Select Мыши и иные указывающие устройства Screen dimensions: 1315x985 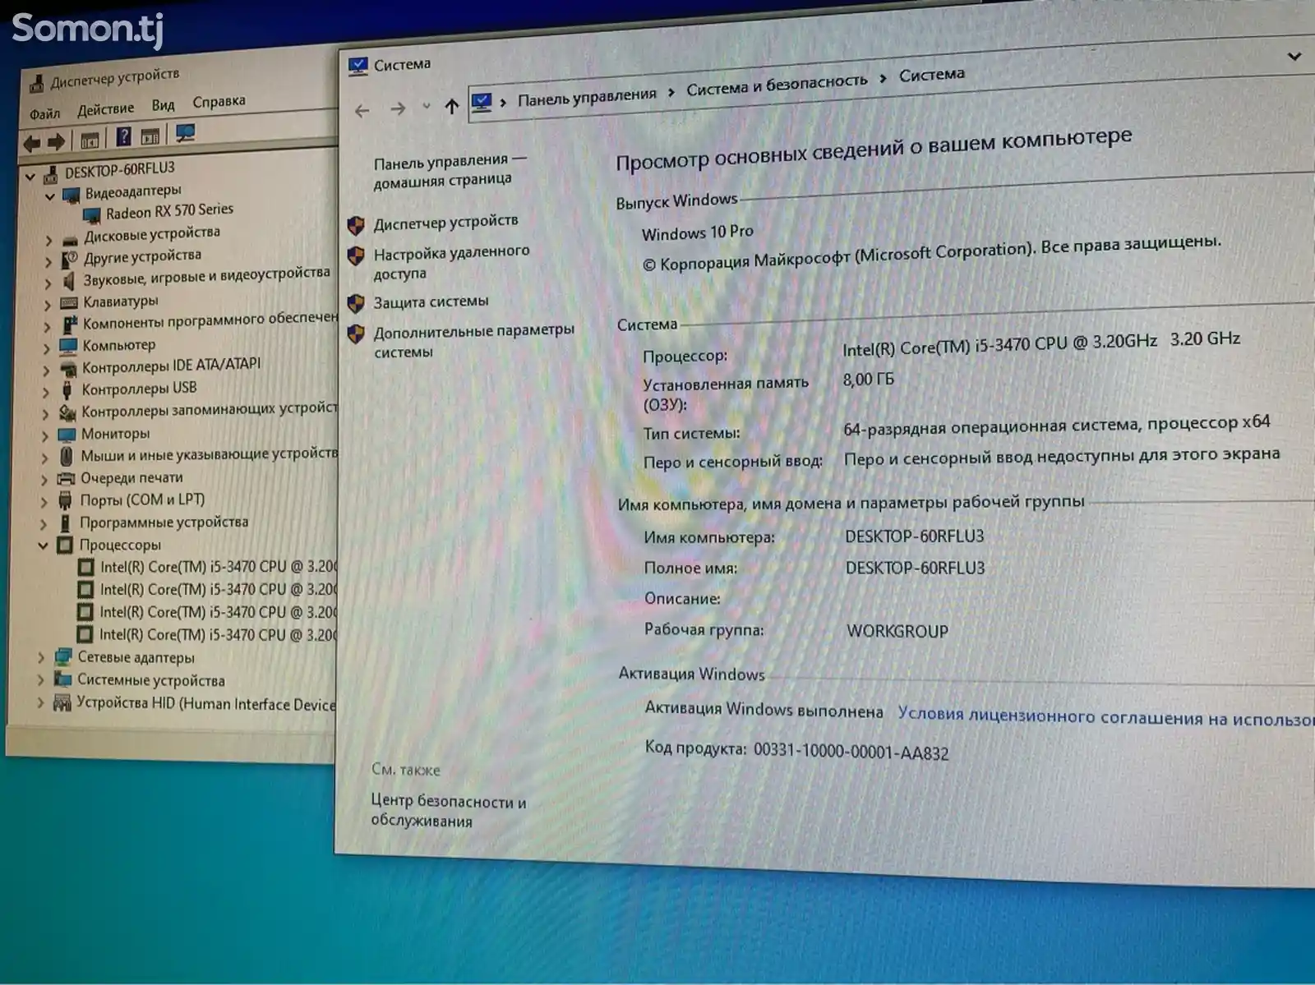pos(209,454)
